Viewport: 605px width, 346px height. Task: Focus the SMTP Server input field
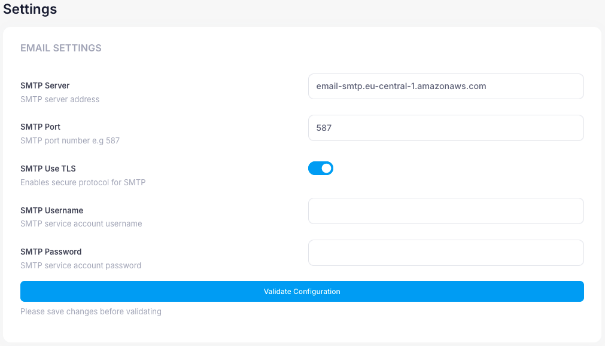(x=446, y=86)
